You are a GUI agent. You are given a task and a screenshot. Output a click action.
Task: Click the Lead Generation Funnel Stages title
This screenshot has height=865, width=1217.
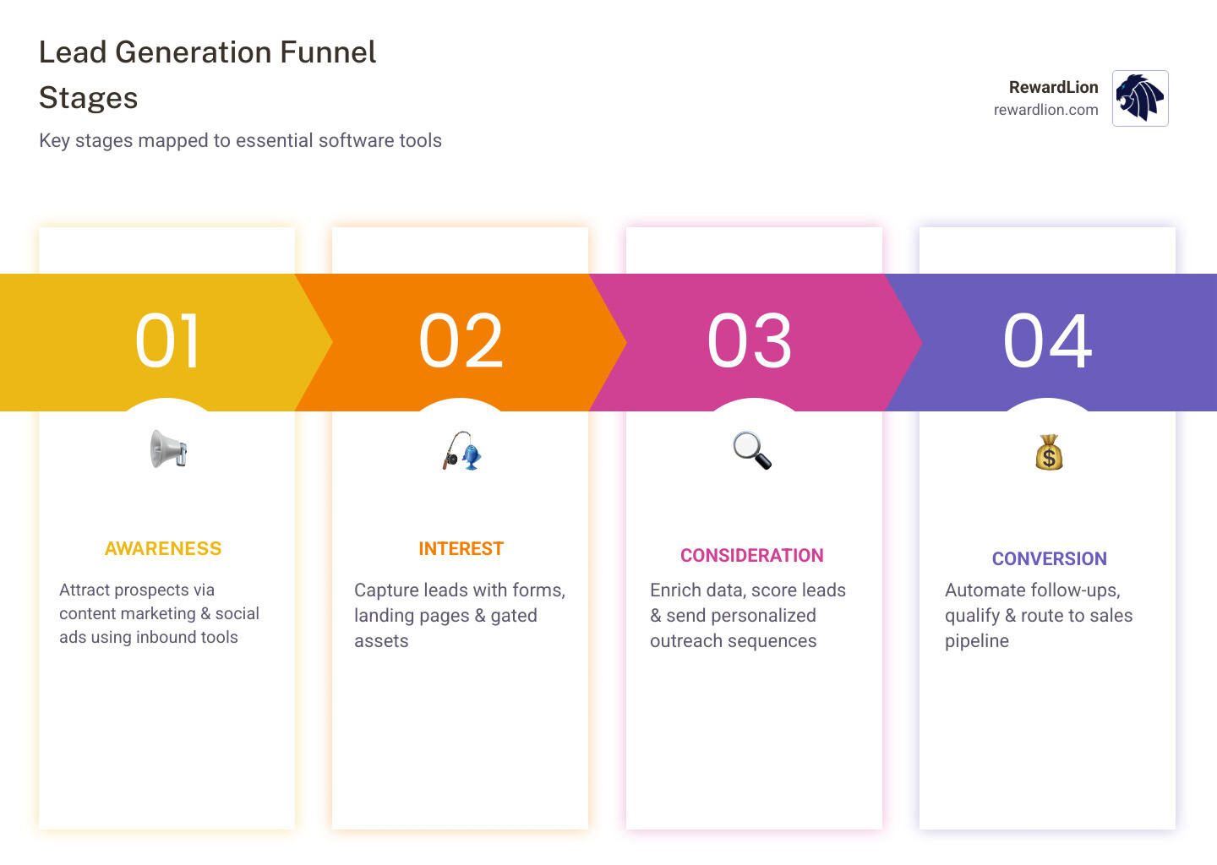[207, 74]
